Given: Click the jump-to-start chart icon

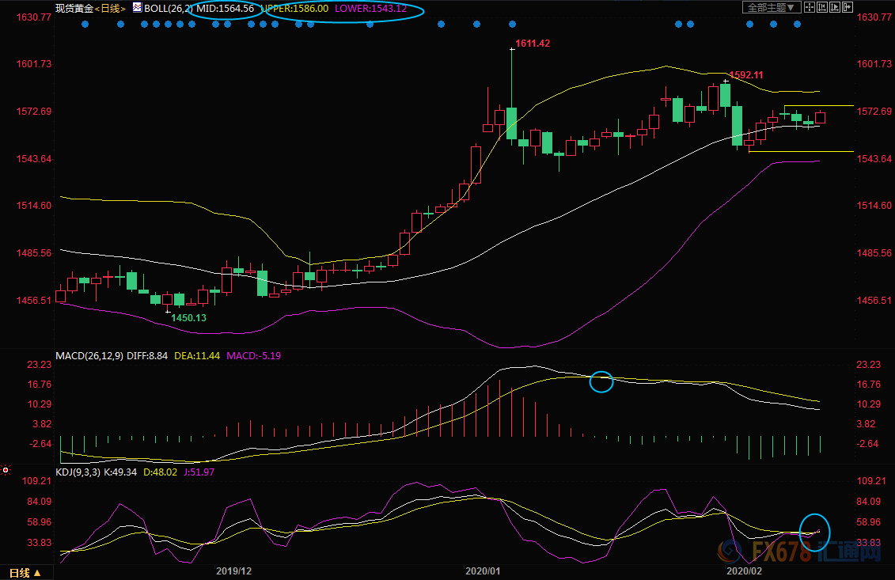Looking at the screenshot, I should 822,7.
